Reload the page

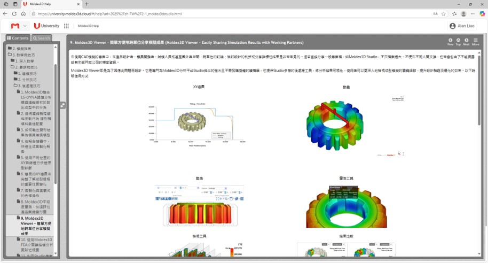(14, 14)
